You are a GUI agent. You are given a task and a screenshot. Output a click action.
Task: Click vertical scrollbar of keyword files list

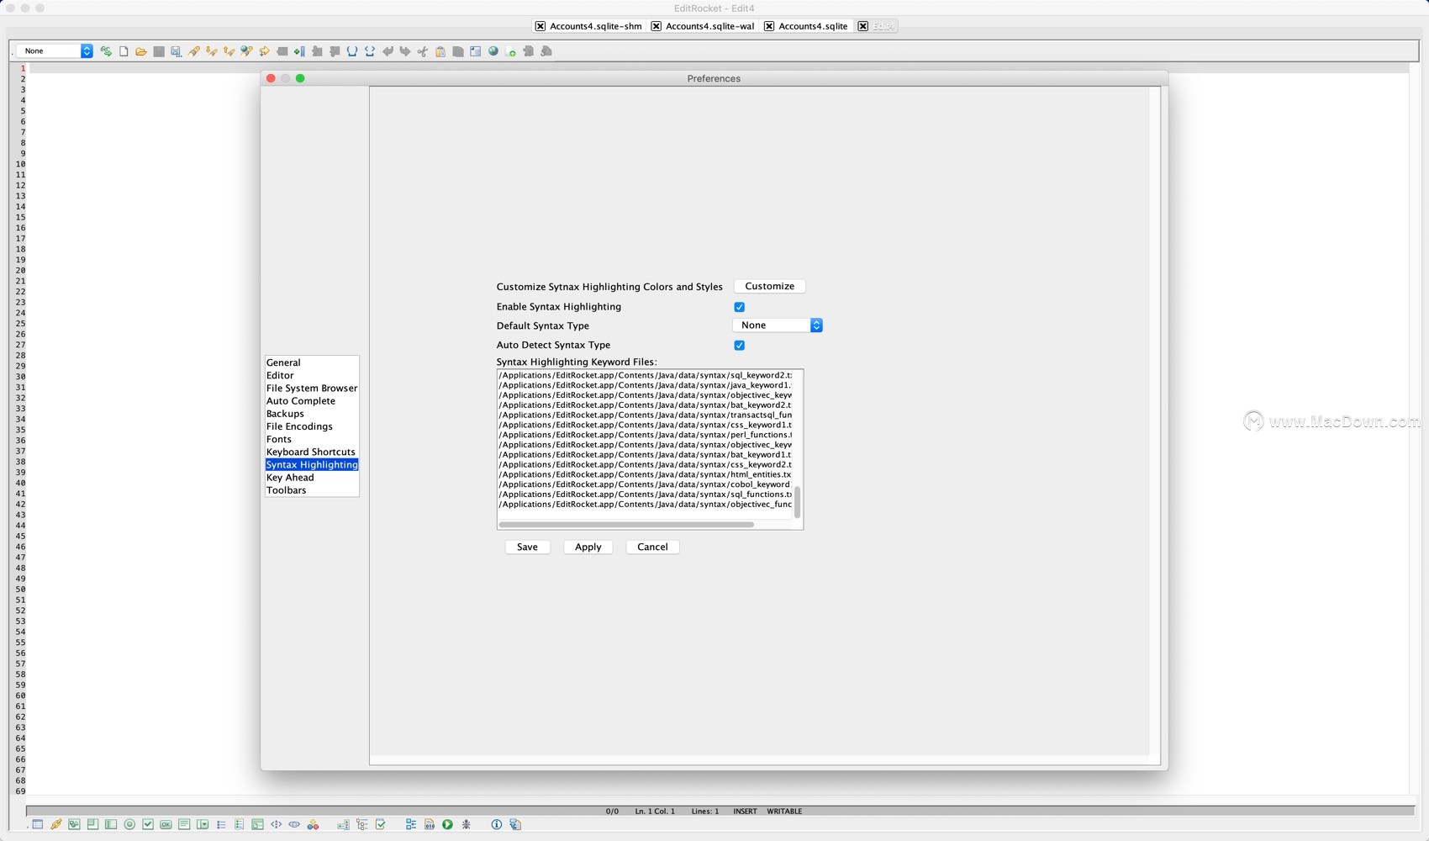point(797,502)
